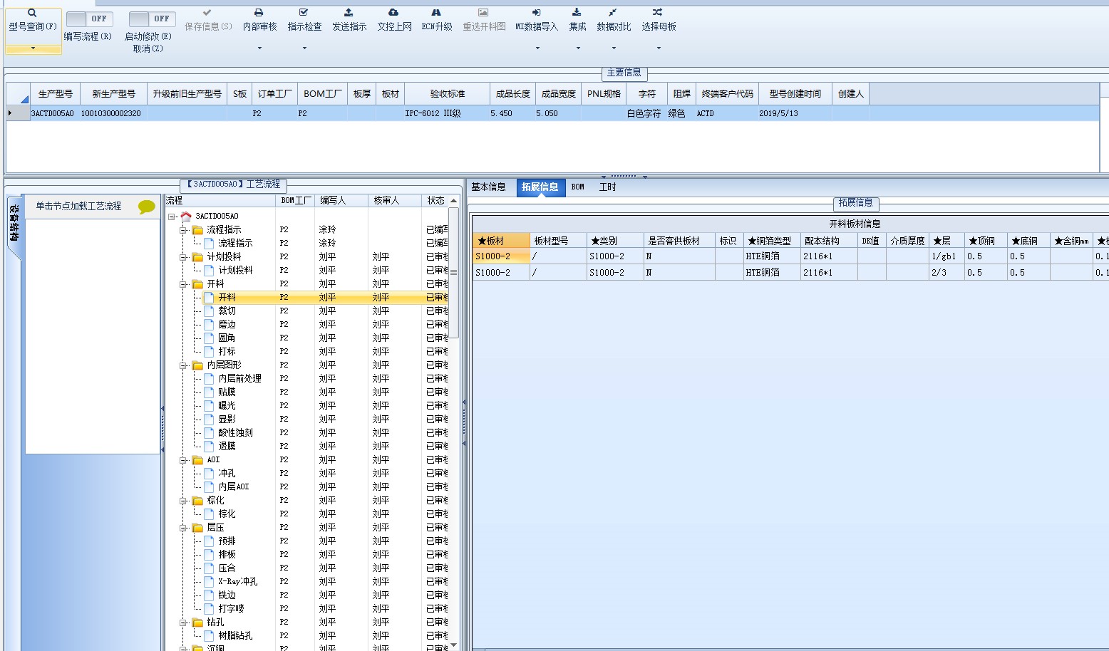Viewport: 1109px width, 651px height.
Task: Click the ECN升级 toolbar icon
Action: coord(436,13)
